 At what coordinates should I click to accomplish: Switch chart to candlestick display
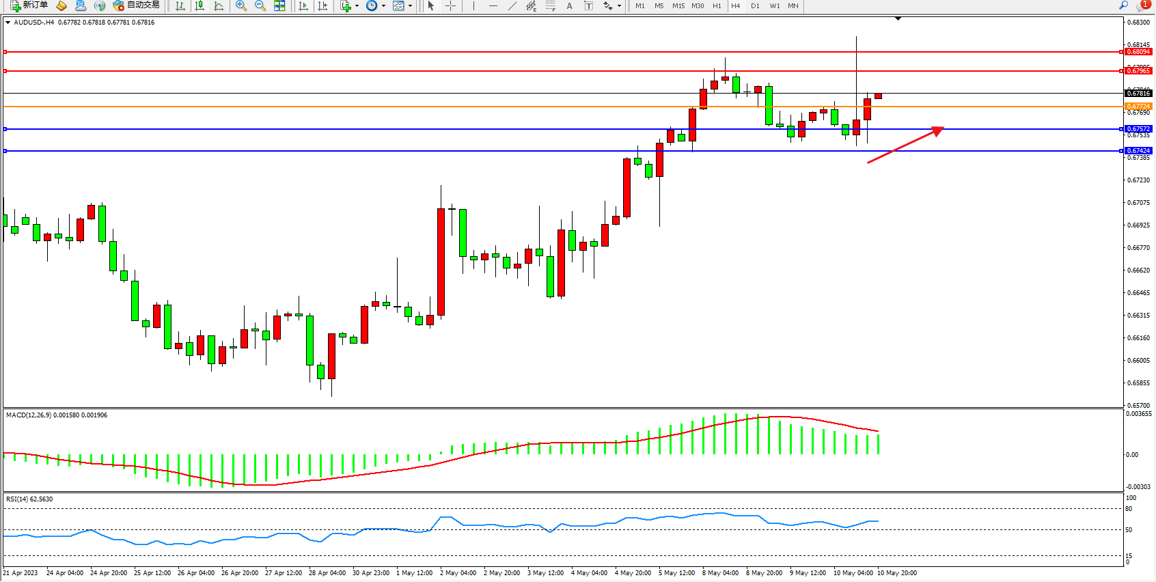(199, 5)
